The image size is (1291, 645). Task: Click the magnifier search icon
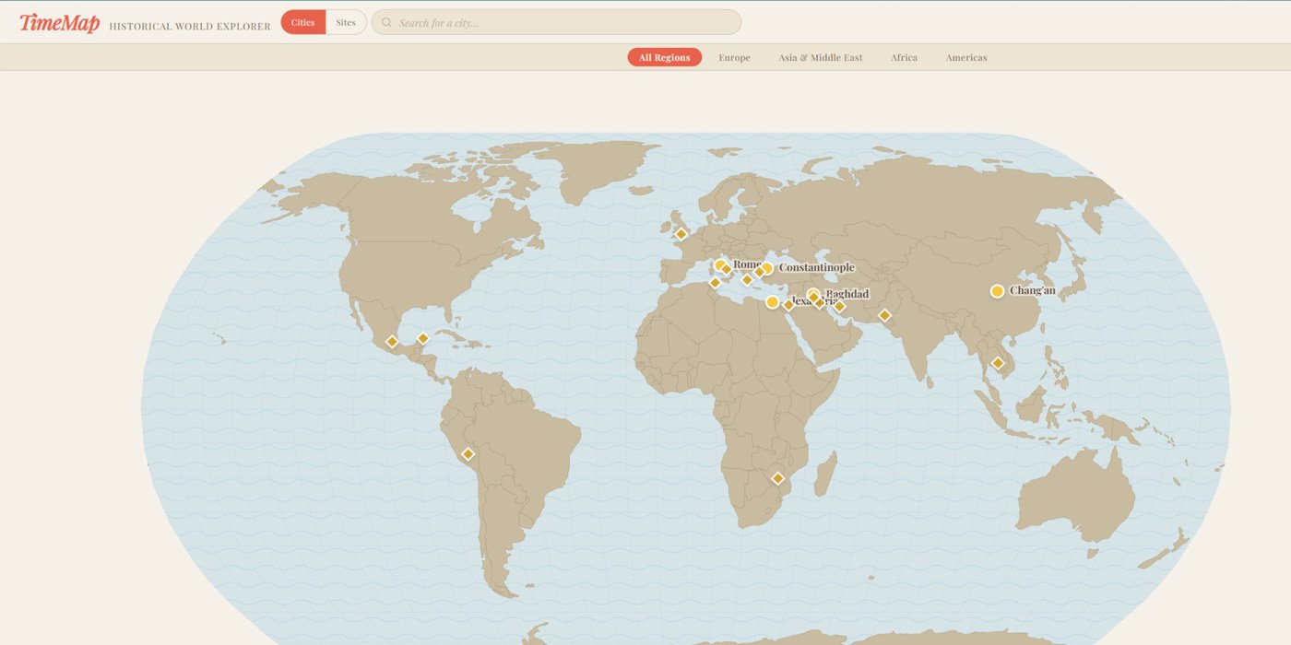(x=386, y=22)
